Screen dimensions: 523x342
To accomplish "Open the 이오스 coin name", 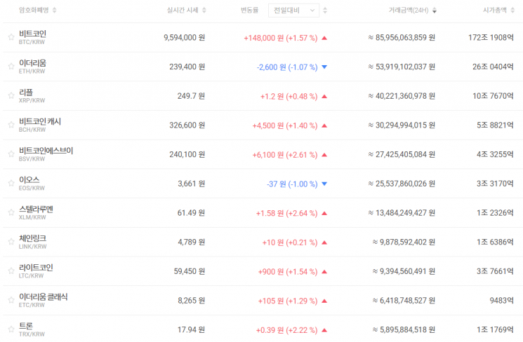I will pyautogui.click(x=29, y=180).
